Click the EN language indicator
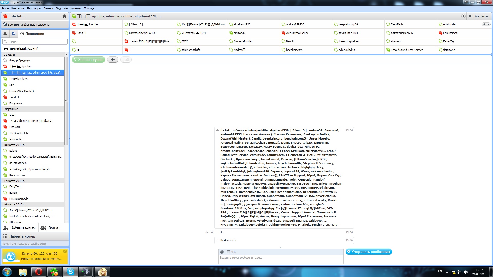 tap(440, 271)
